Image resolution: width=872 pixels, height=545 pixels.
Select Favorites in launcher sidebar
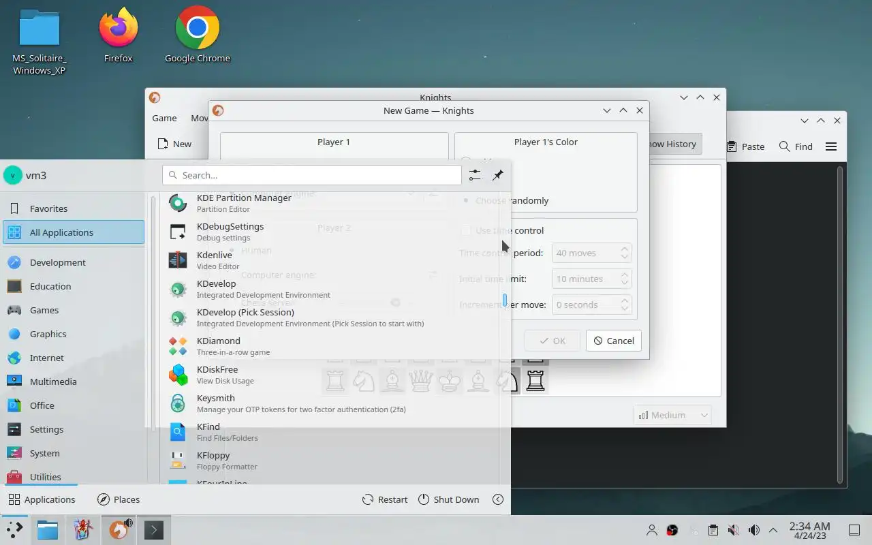point(74,208)
